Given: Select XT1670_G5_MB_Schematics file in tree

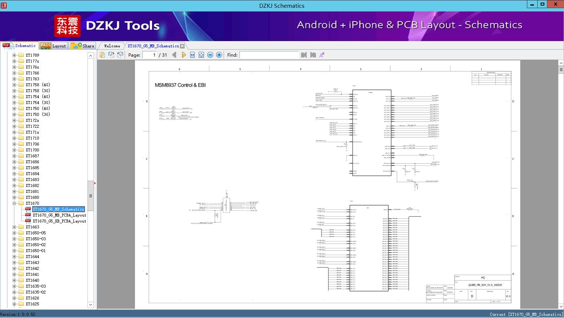Looking at the screenshot, I should [x=59, y=209].
